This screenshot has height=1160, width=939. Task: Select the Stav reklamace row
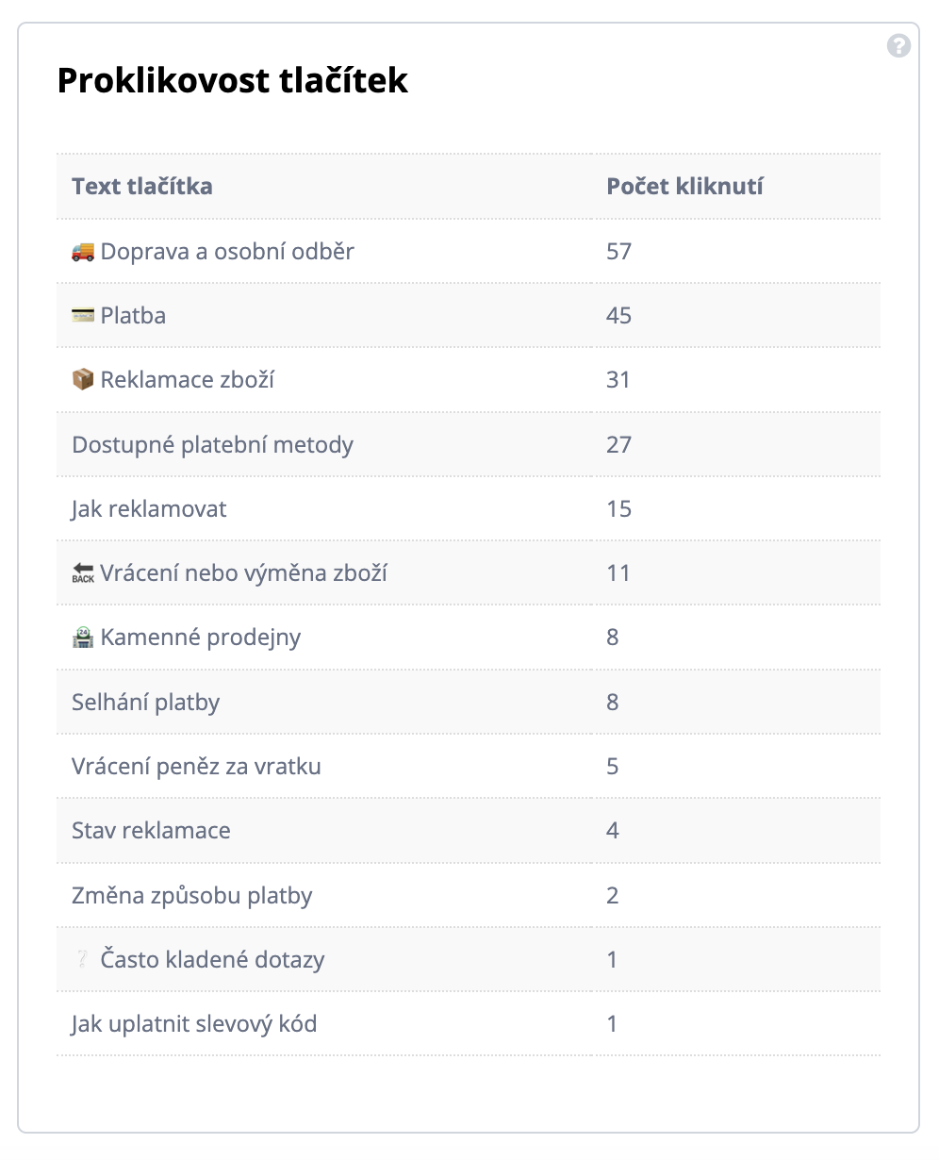(151, 830)
